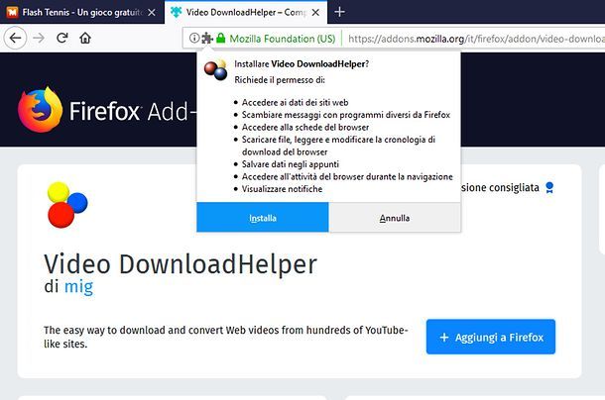
Task: Click the Video DownloadHelper page title
Action: [181, 264]
